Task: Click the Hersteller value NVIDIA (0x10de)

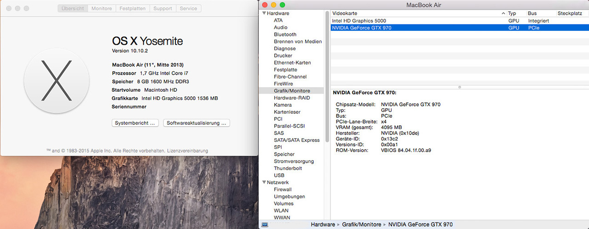Action: [400, 133]
